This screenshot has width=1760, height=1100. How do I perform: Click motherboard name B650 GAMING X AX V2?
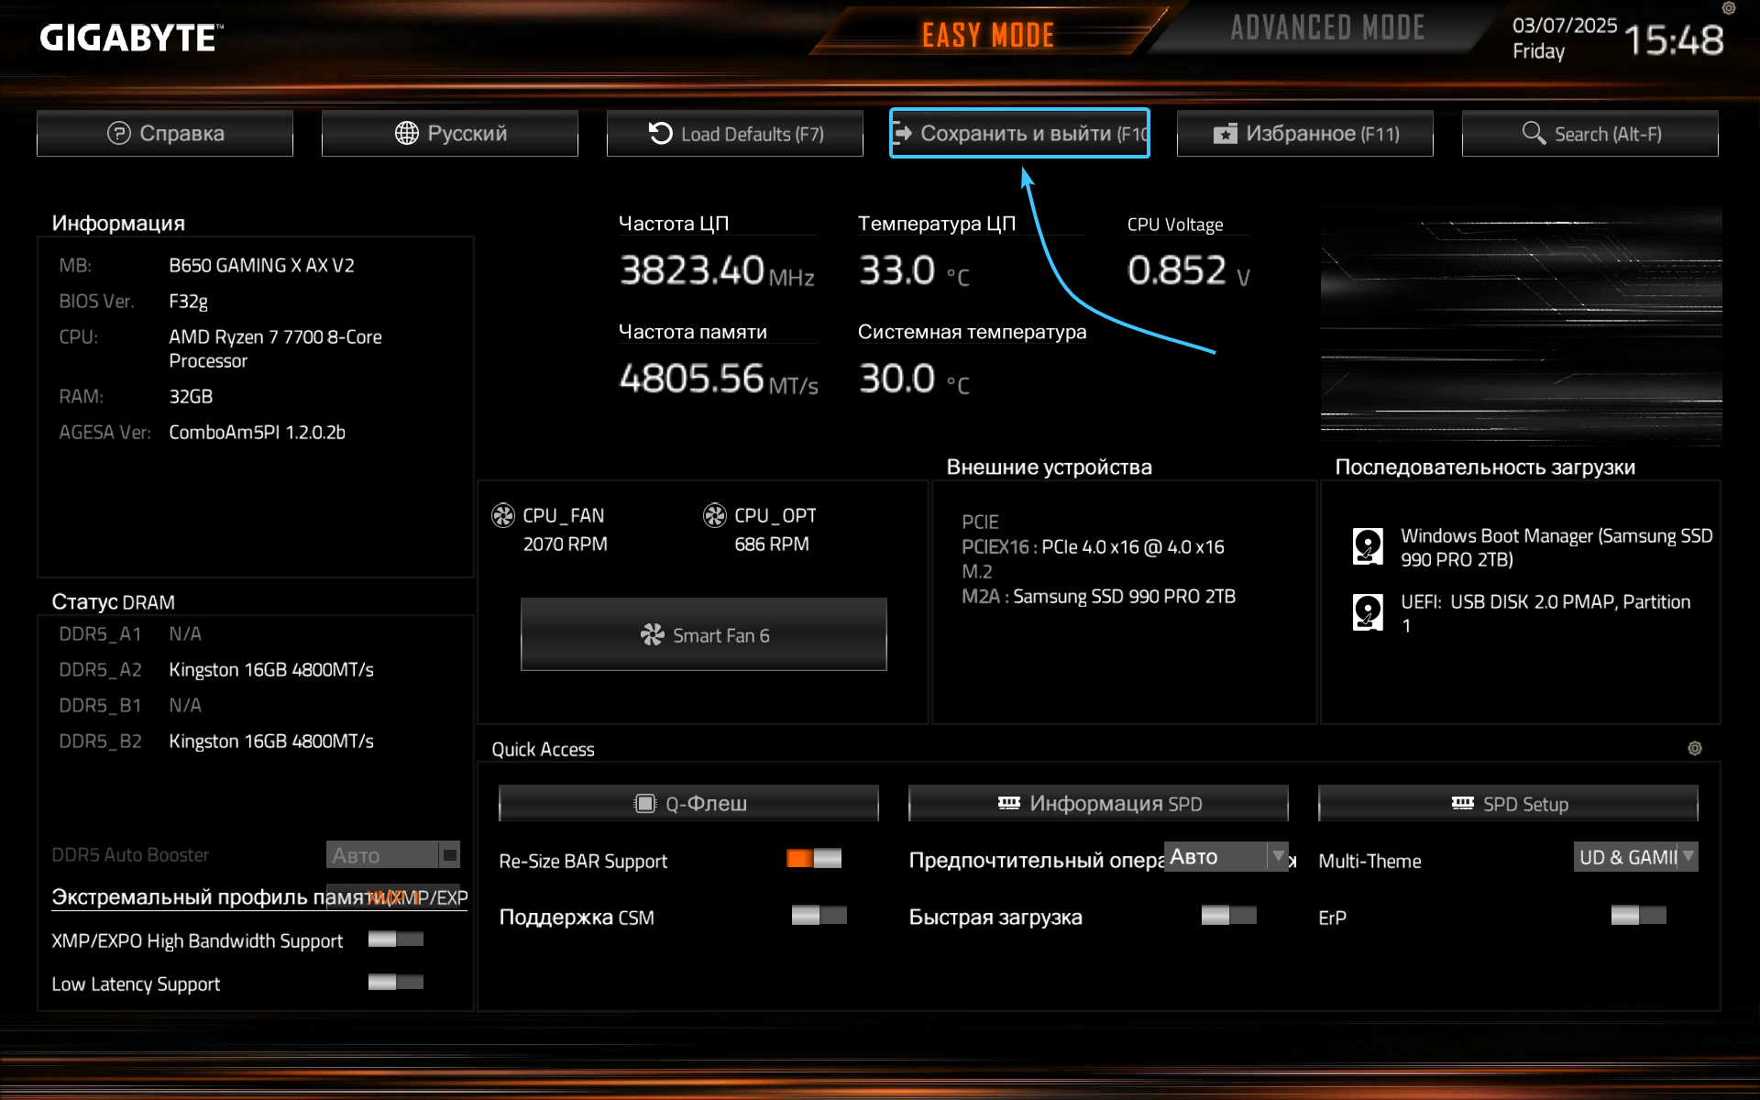261,266
